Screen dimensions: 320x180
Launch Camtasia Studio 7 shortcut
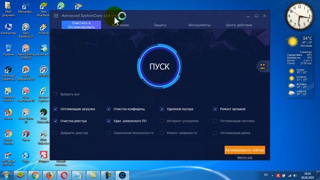click(8, 94)
